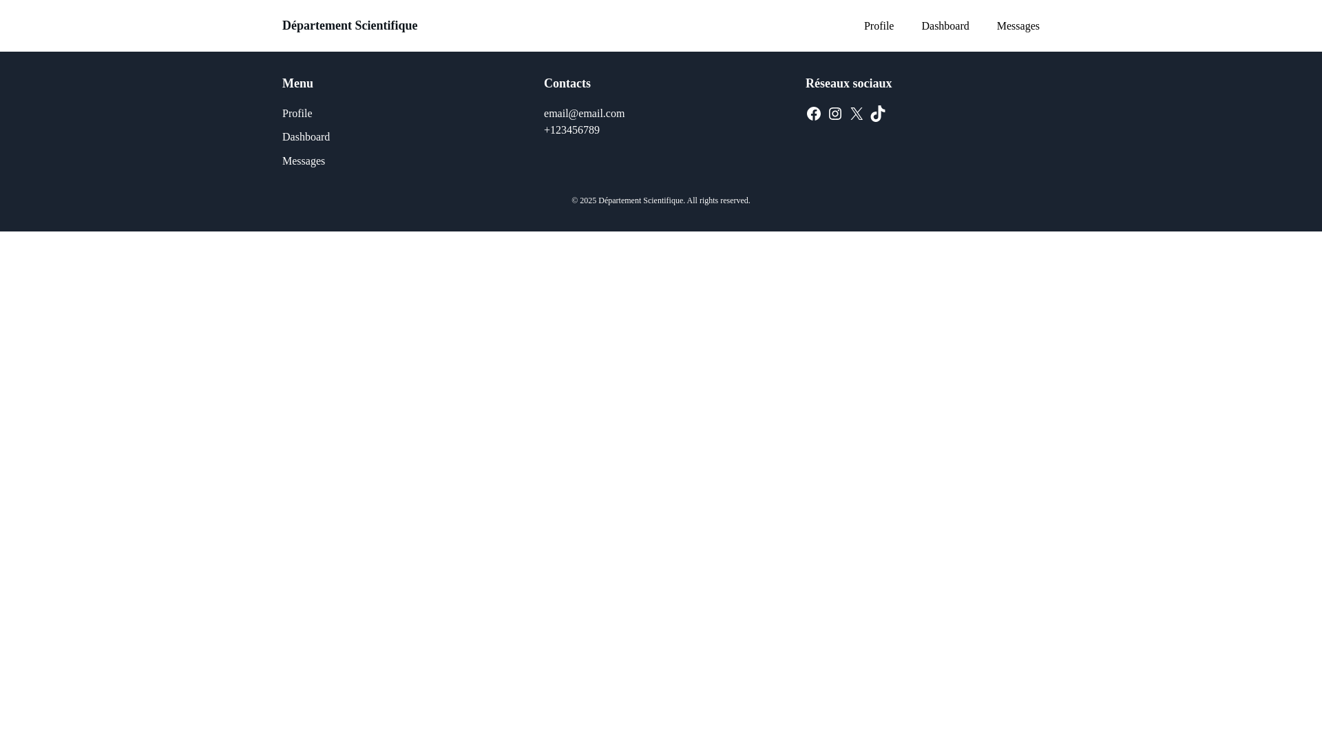The width and height of the screenshot is (1322, 744).
Task: Go to Profile in the top navigation
Action: point(879,26)
